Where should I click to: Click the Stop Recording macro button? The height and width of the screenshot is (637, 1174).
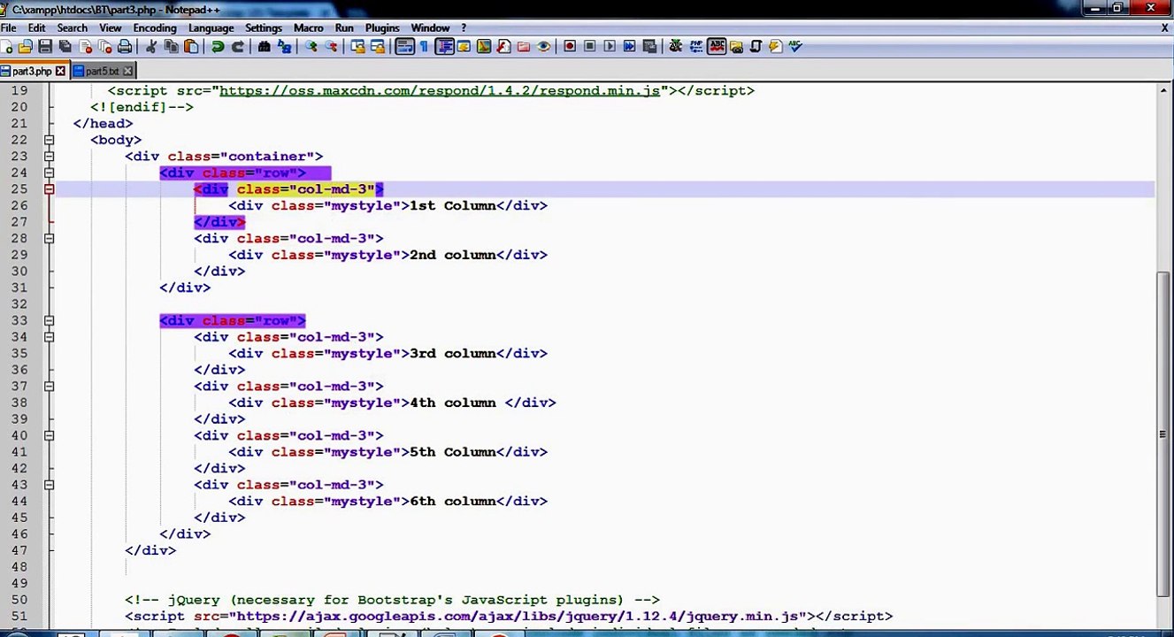pos(590,46)
